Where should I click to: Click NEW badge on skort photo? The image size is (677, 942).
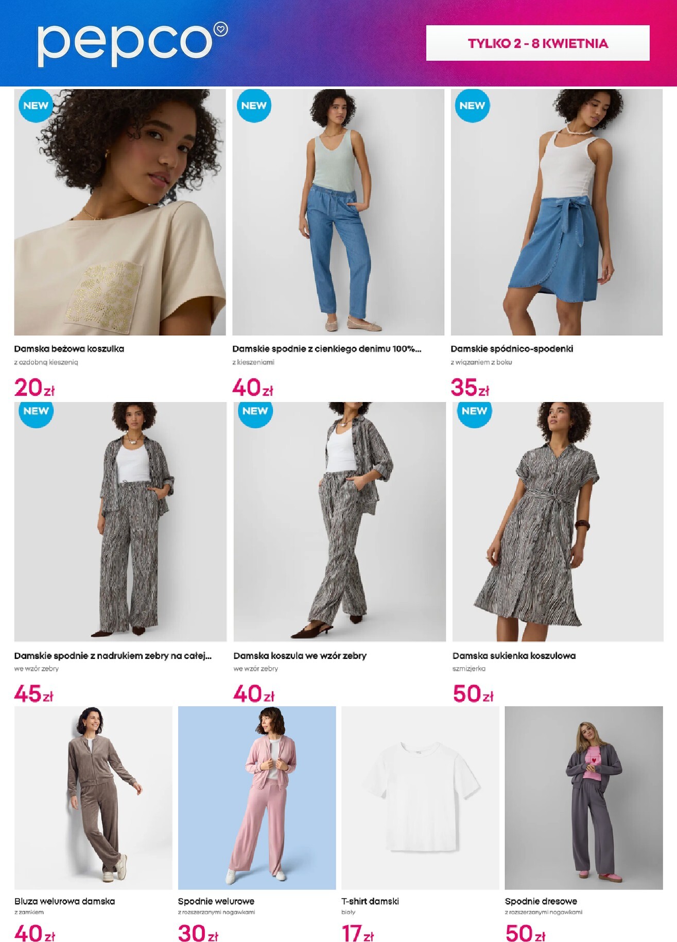coord(472,106)
